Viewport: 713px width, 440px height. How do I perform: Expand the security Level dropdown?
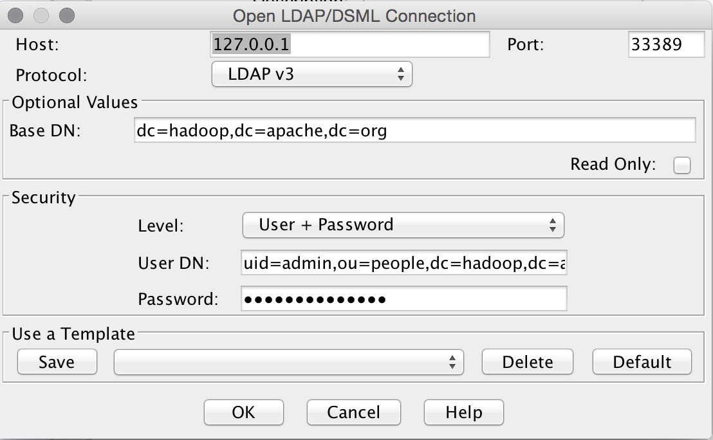point(403,225)
